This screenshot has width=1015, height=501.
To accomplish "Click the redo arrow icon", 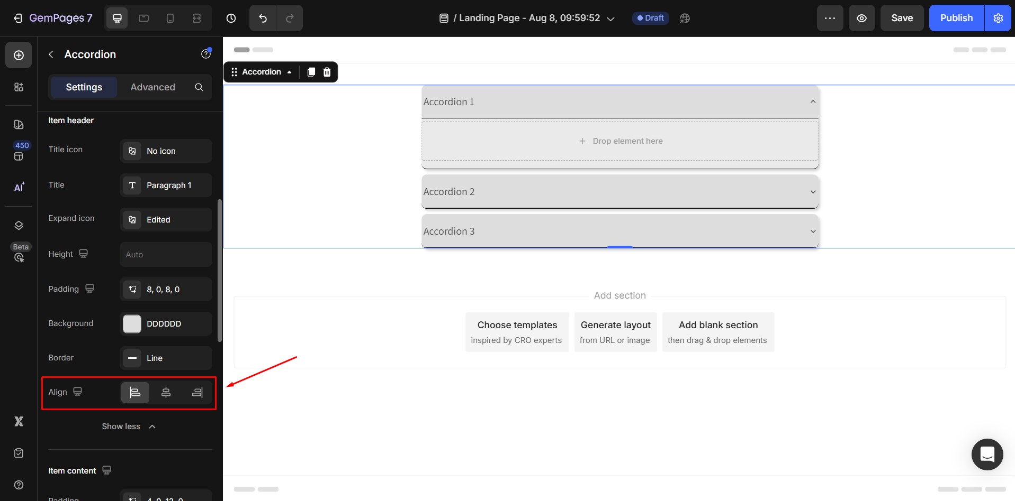I will pos(290,17).
